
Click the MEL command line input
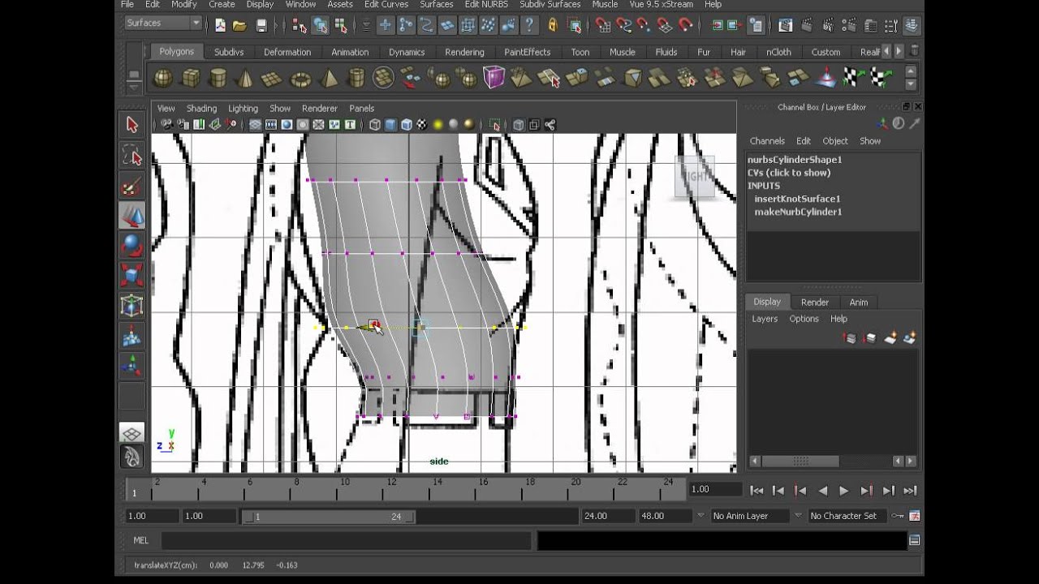pyautogui.click(x=347, y=540)
